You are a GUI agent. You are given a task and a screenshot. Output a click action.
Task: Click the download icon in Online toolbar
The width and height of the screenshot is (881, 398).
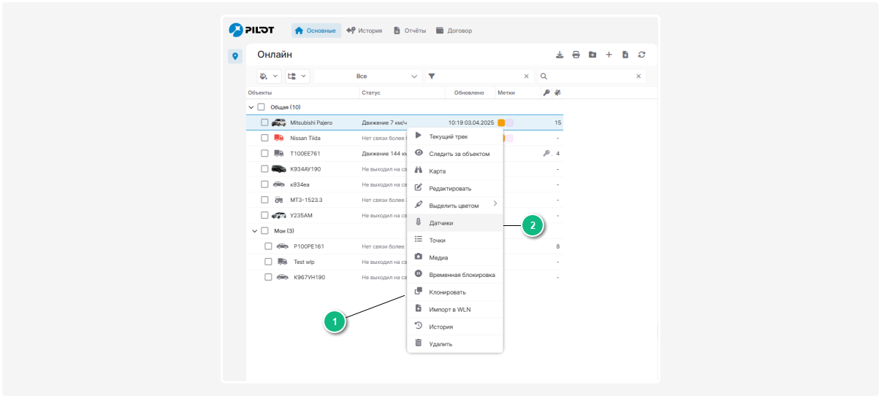pos(560,55)
